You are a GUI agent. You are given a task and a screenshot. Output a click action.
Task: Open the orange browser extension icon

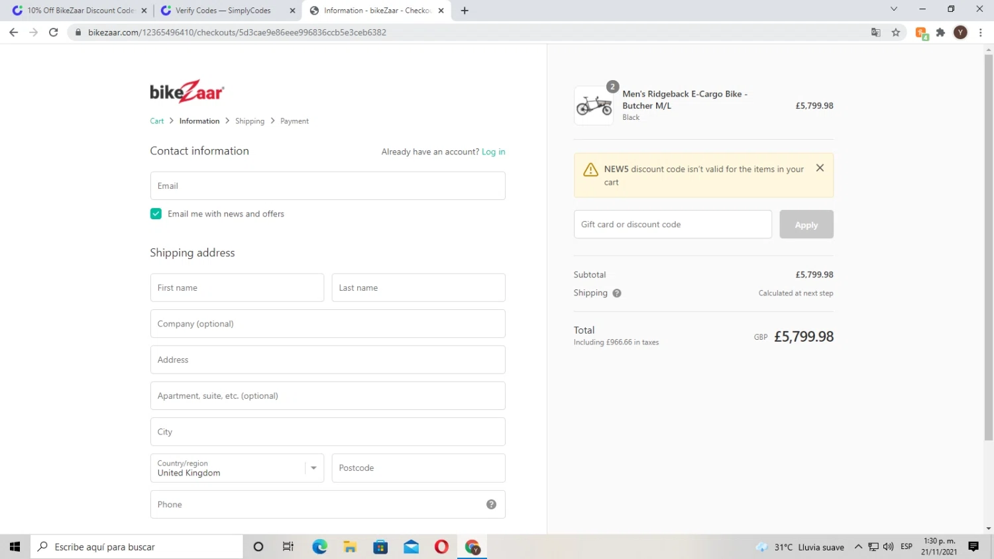tap(921, 32)
